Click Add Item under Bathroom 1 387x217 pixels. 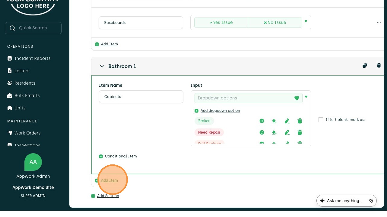(109, 180)
